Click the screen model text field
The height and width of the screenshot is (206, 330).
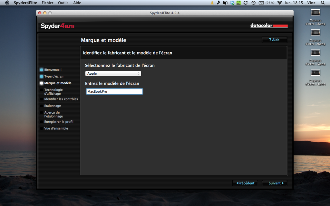pos(114,92)
